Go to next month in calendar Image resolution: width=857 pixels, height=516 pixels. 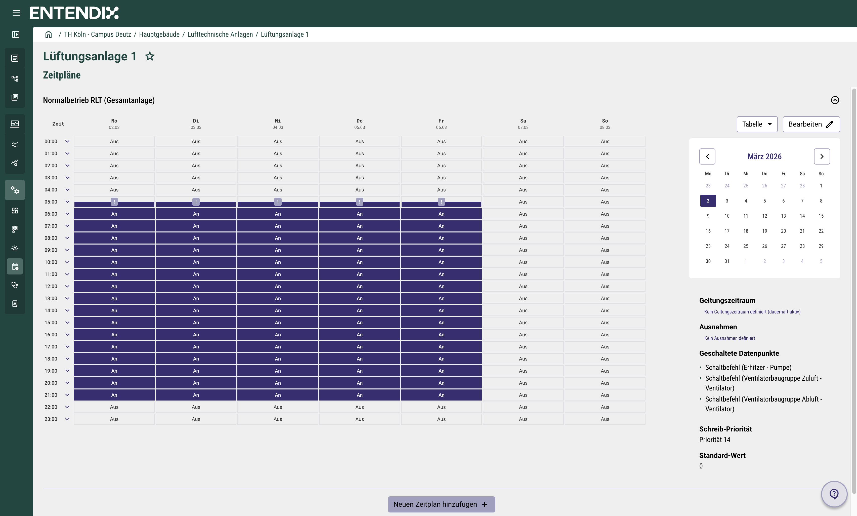point(822,156)
